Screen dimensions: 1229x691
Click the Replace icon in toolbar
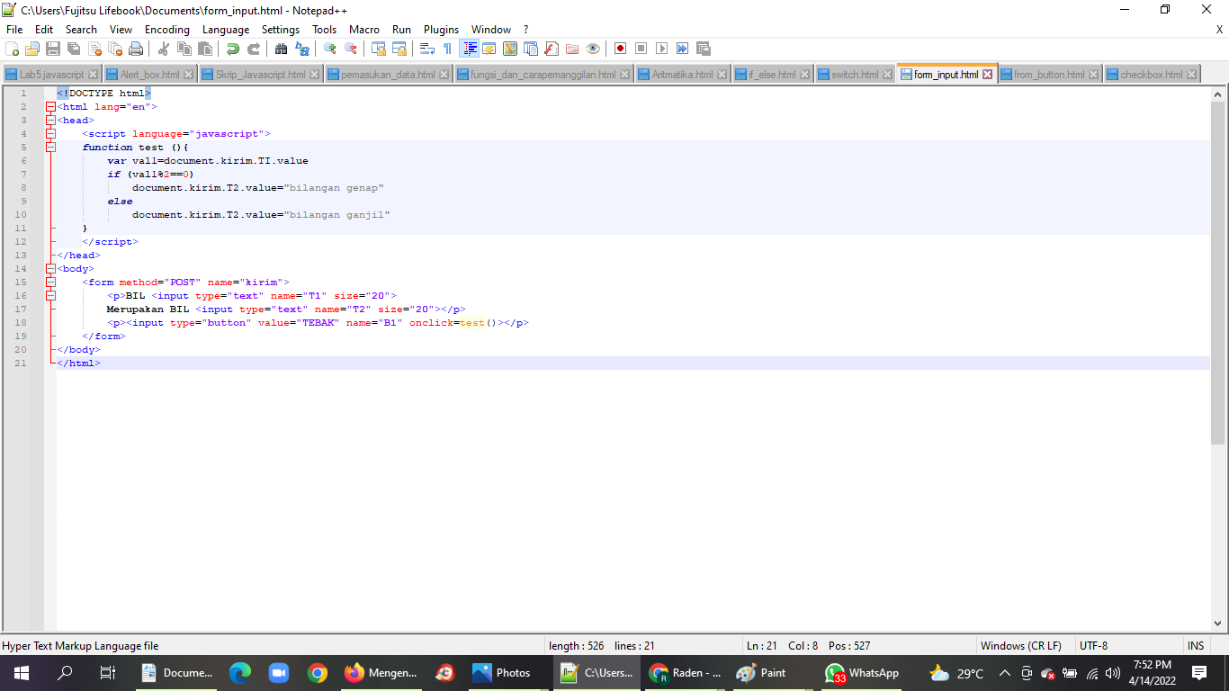coord(302,49)
